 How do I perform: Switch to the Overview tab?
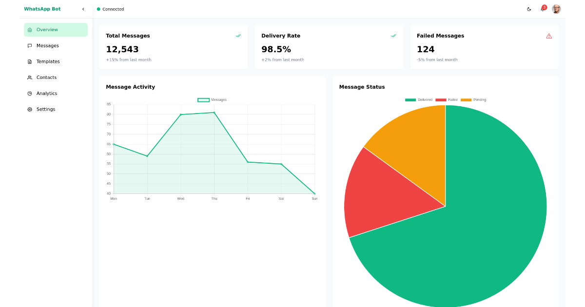click(x=47, y=29)
